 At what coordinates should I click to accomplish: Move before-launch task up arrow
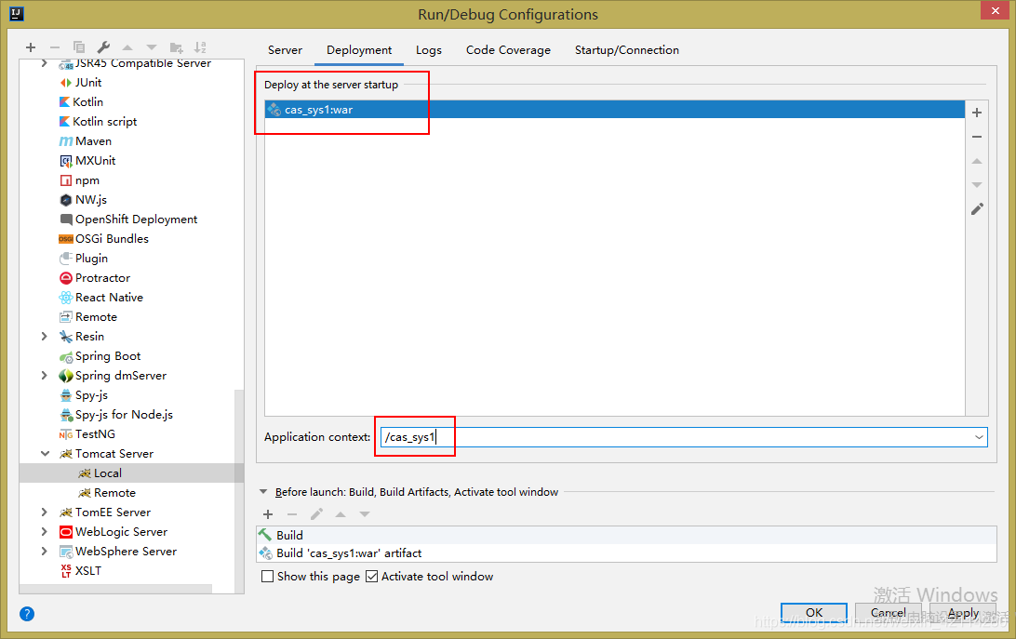pyautogui.click(x=341, y=514)
